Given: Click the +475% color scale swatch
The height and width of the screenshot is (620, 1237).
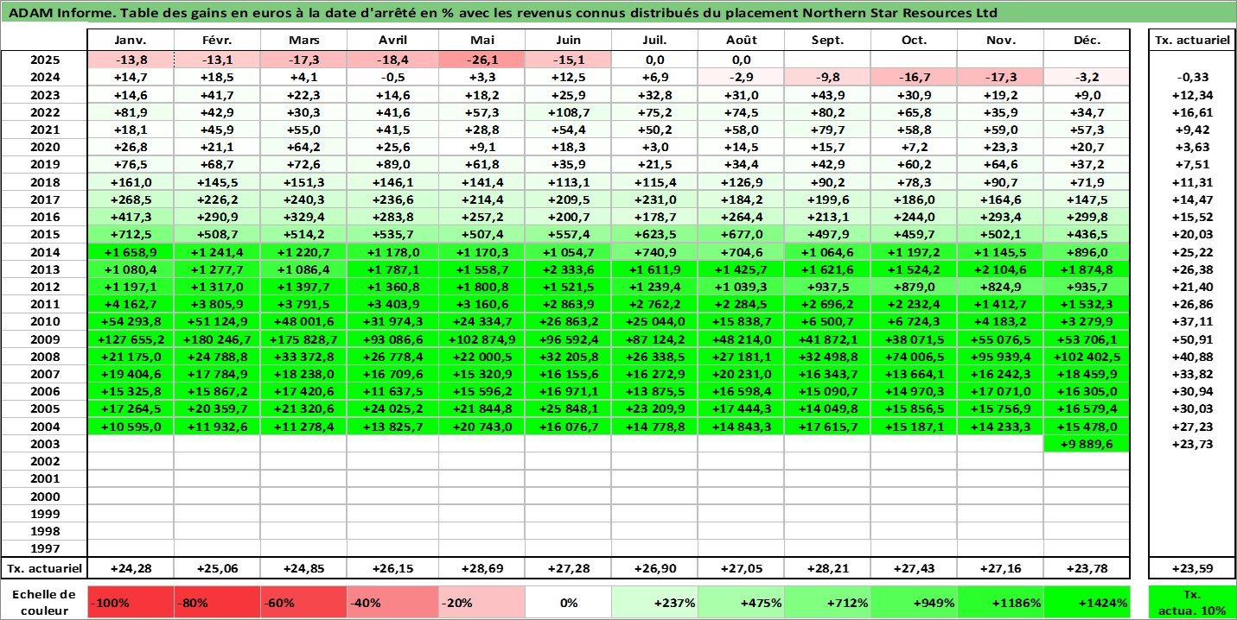Looking at the screenshot, I should (742, 602).
